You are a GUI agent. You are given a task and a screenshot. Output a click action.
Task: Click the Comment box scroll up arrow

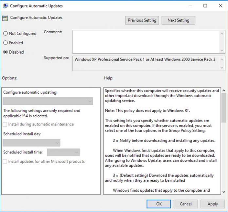click(222, 34)
